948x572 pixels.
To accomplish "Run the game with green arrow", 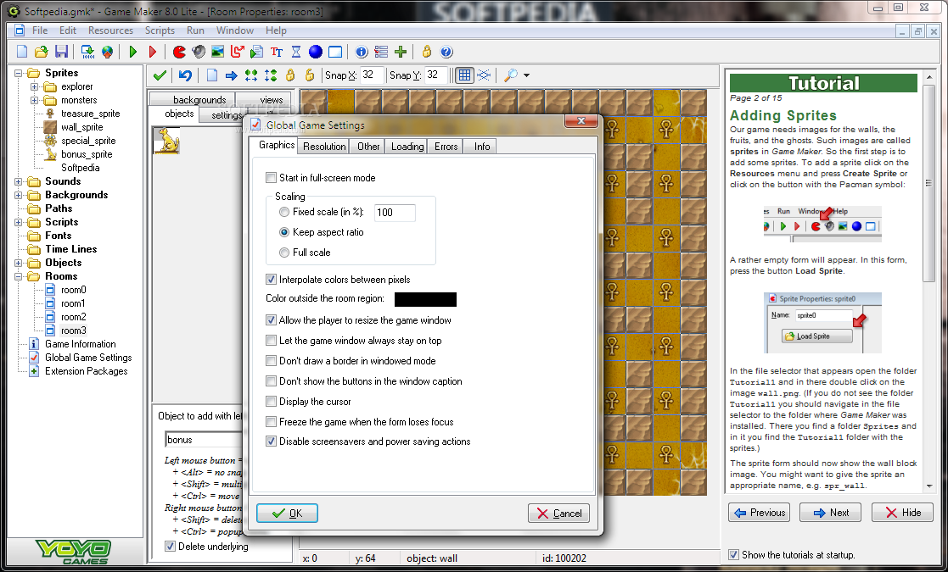I will (x=133, y=52).
